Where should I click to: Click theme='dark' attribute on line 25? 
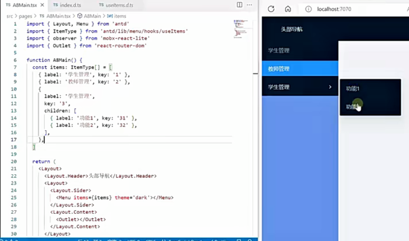click(132, 197)
